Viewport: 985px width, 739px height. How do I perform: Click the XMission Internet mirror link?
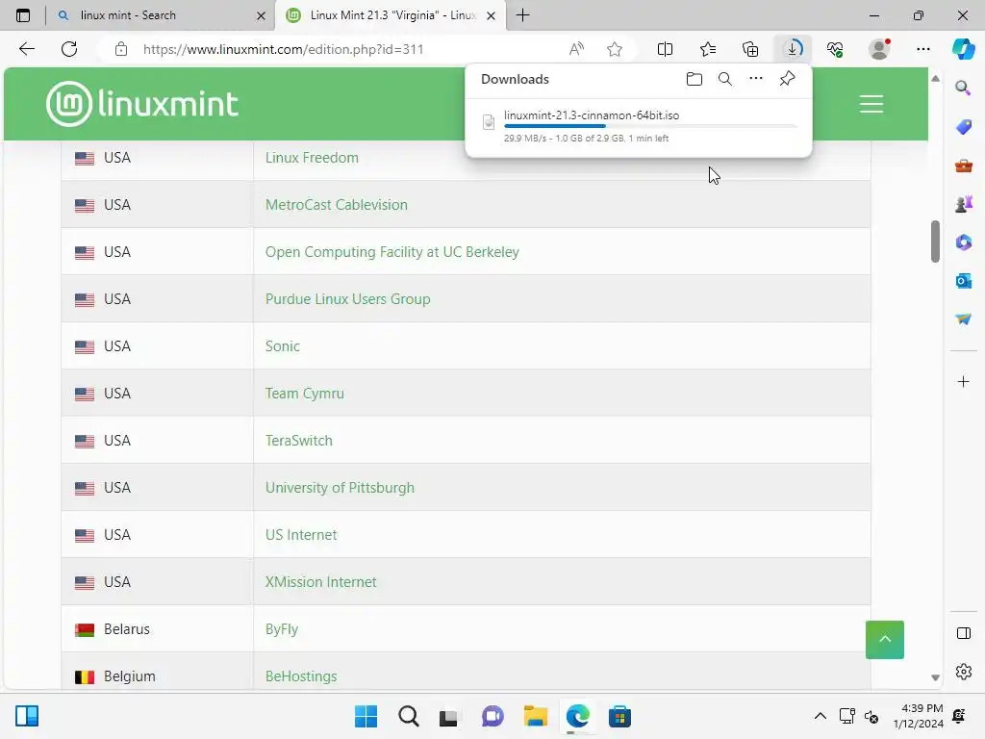[320, 582]
